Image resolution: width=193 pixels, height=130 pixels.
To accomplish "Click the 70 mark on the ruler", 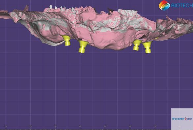I will tap(155, 126).
